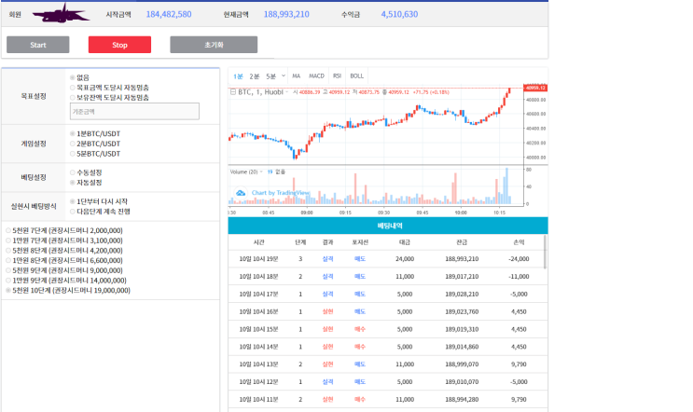
Task: Click balance 188,994,280 in the table
Action: (x=462, y=400)
